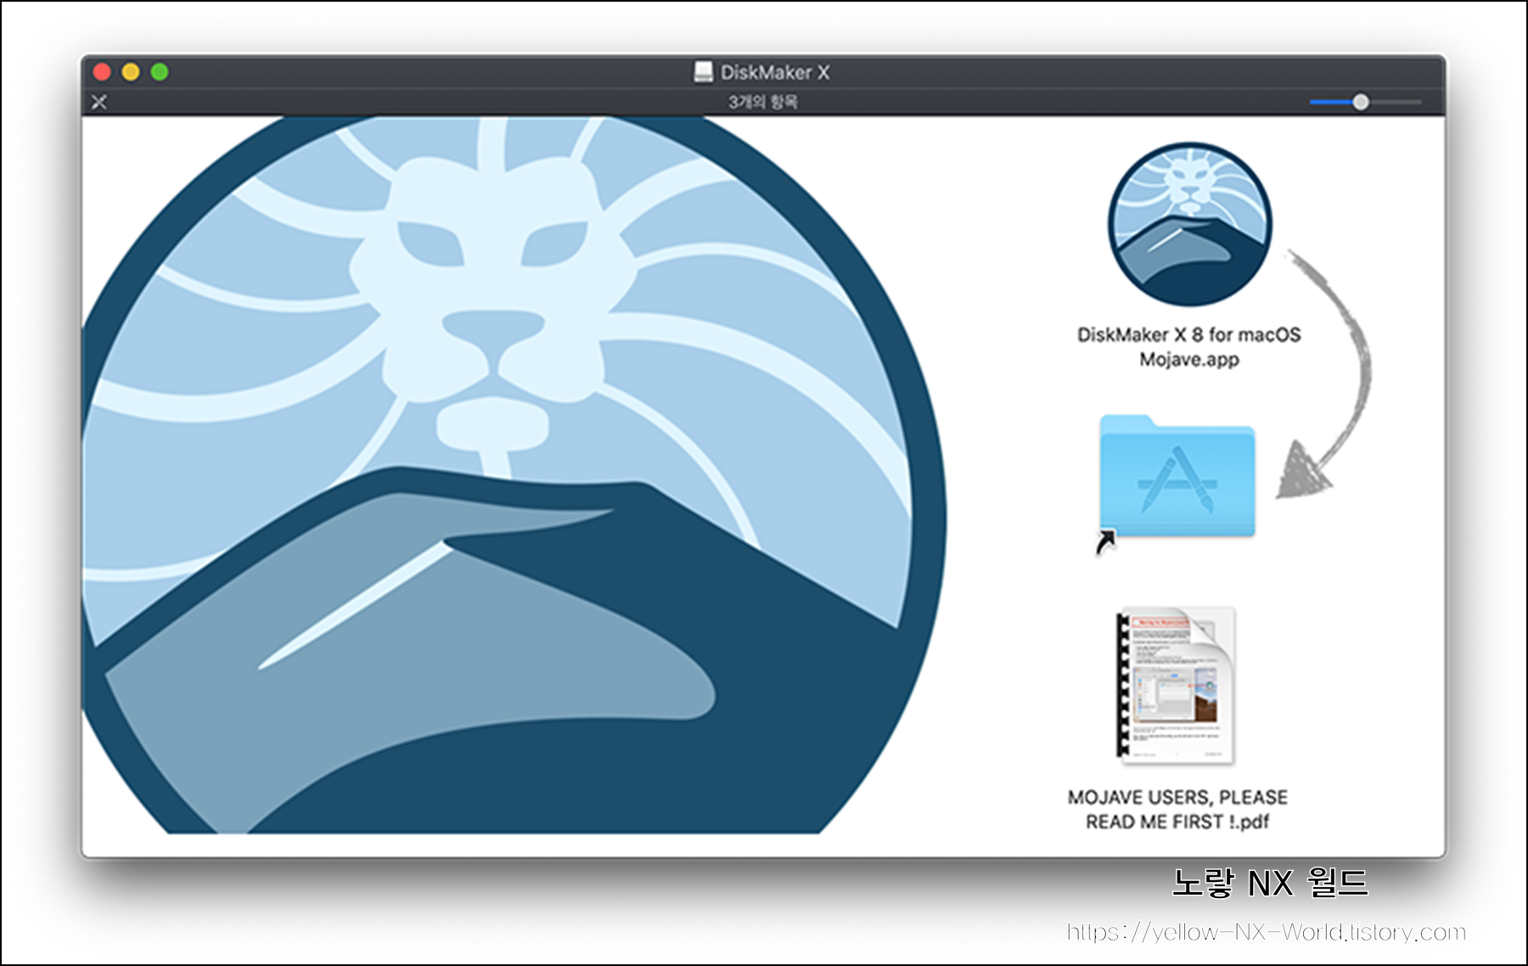Screen dimensions: 1528x966
Task: Minimize the DiskMaker X window
Action: coord(131,72)
